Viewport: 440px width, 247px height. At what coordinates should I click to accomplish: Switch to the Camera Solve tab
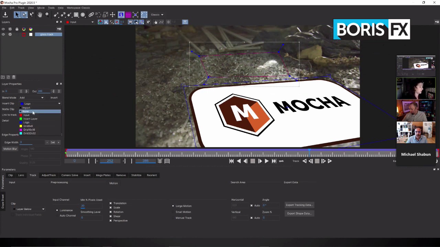point(69,175)
